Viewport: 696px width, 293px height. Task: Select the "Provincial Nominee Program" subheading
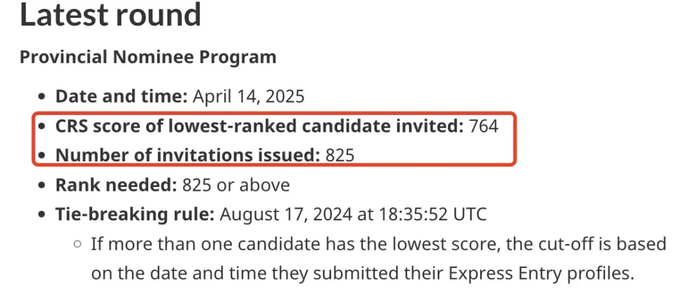coord(148,57)
